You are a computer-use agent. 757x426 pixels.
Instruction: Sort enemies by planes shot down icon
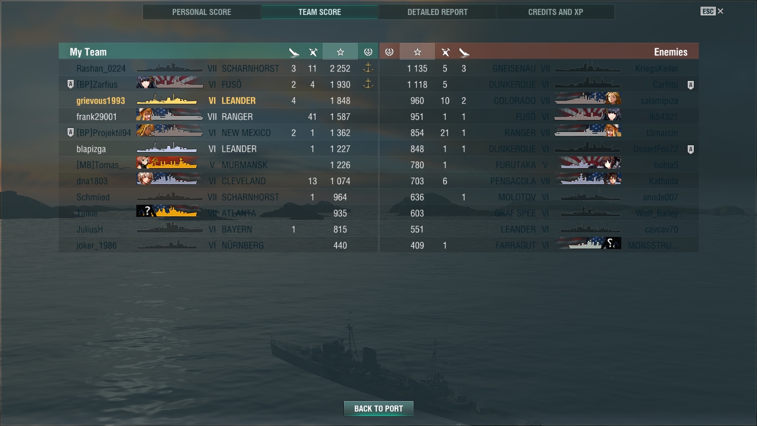click(445, 52)
